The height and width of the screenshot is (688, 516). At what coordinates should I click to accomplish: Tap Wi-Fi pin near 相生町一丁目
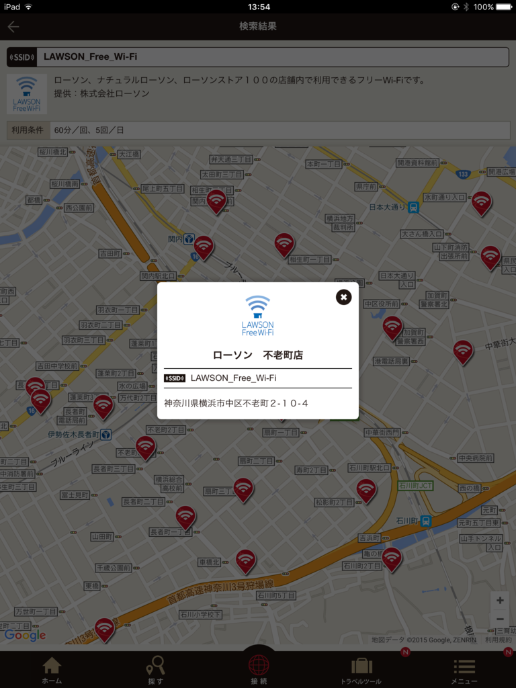[284, 245]
